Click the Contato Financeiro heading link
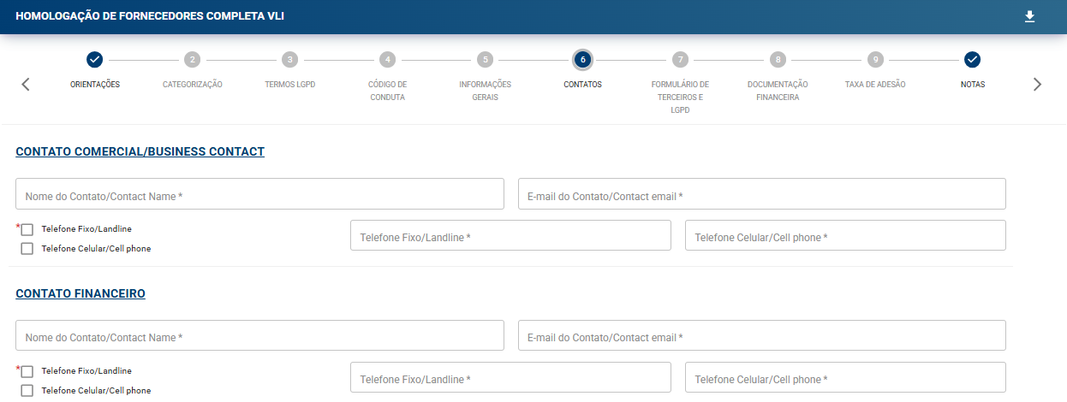The height and width of the screenshot is (402, 1067). 80,293
